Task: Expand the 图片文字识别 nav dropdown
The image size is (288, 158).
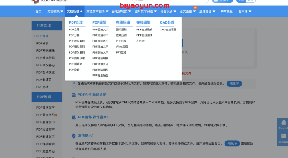Action: pos(145,11)
